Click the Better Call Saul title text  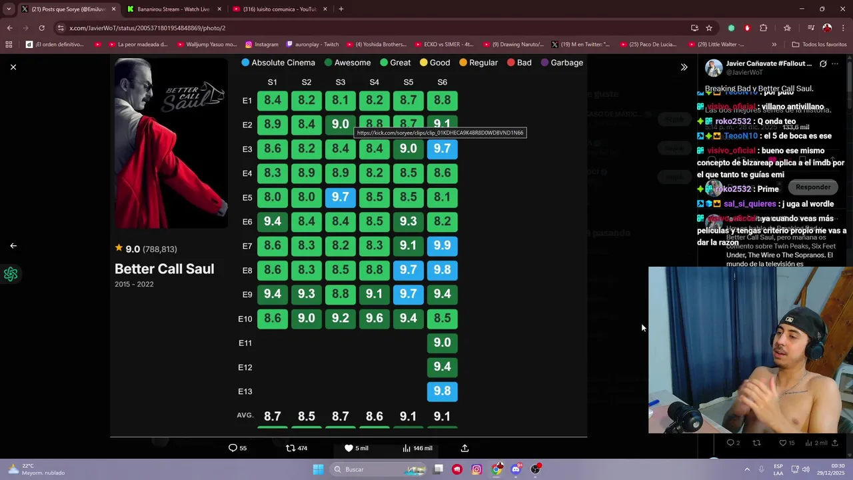(x=165, y=269)
